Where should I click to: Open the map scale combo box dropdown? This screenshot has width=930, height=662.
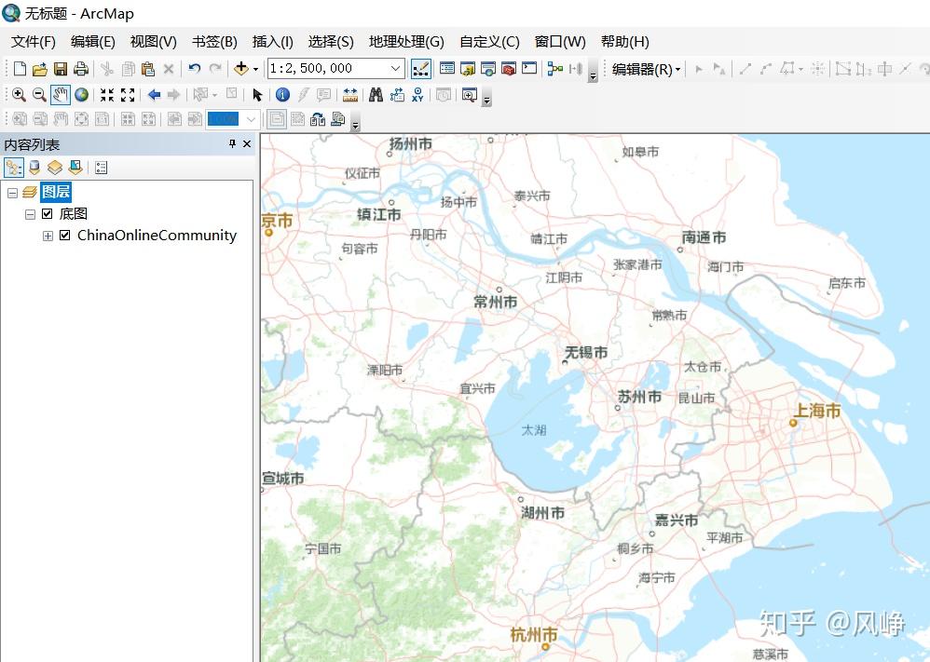point(396,69)
